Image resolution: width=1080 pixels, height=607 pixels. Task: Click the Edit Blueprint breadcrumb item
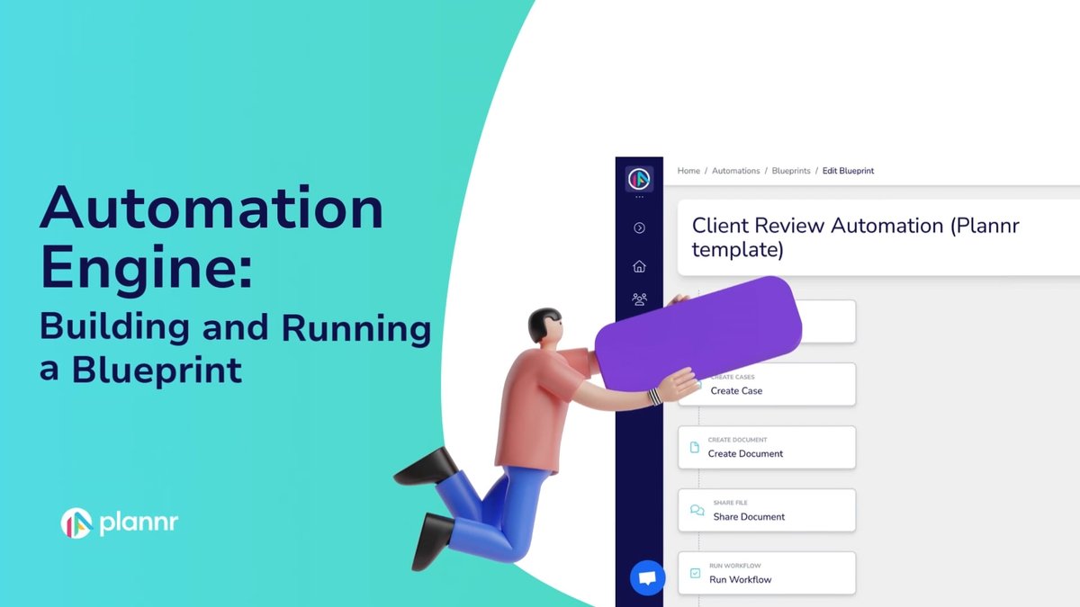[x=848, y=171]
